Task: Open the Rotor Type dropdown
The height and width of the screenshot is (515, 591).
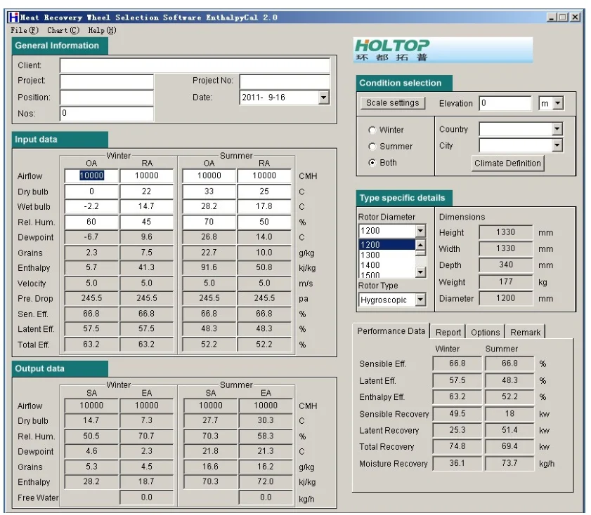Action: [420, 300]
